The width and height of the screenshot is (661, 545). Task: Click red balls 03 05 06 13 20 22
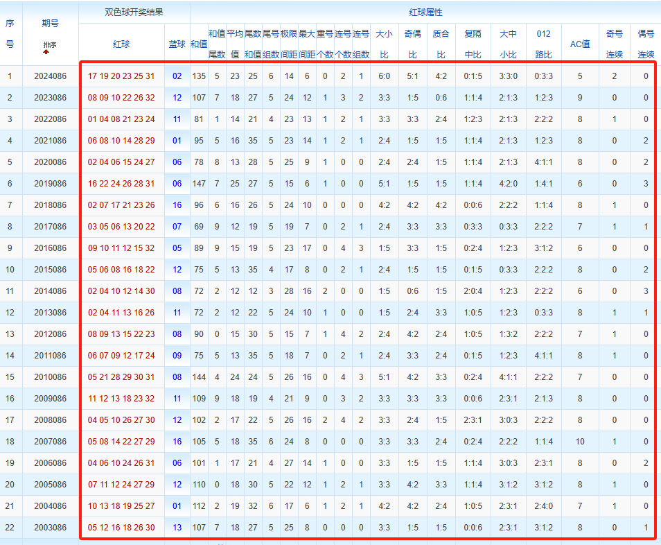[121, 227]
